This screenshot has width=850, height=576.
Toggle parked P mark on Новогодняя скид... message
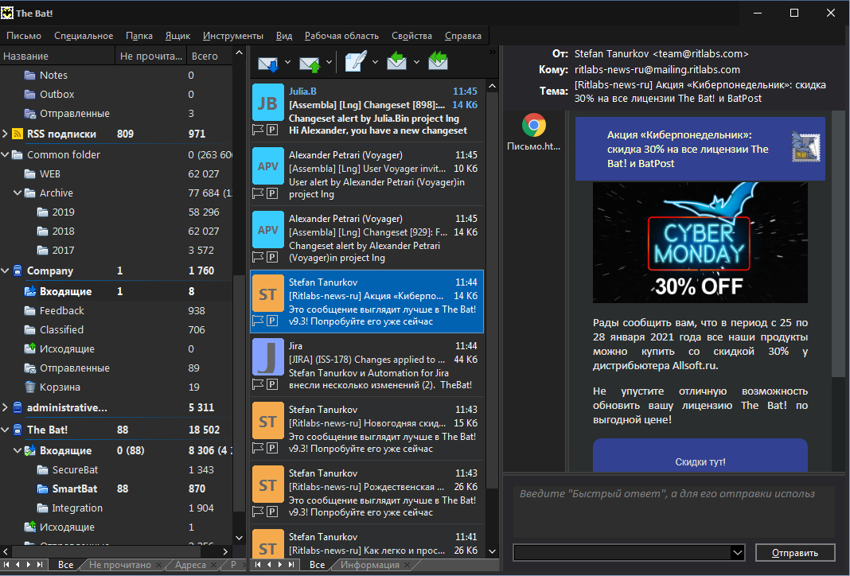click(272, 448)
